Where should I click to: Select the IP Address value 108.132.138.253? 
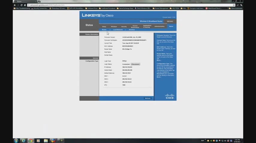tap(127, 67)
